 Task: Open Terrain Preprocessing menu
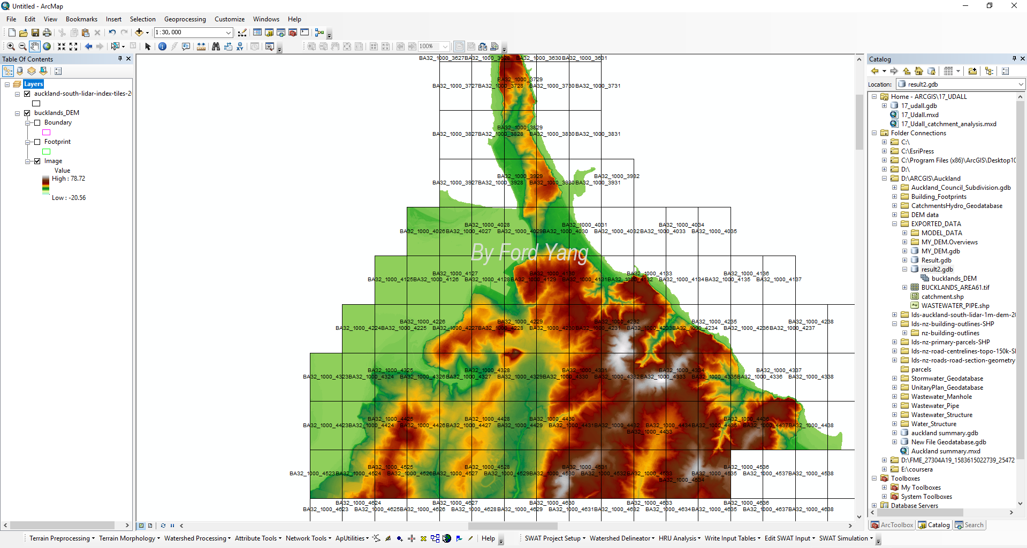(x=62, y=538)
